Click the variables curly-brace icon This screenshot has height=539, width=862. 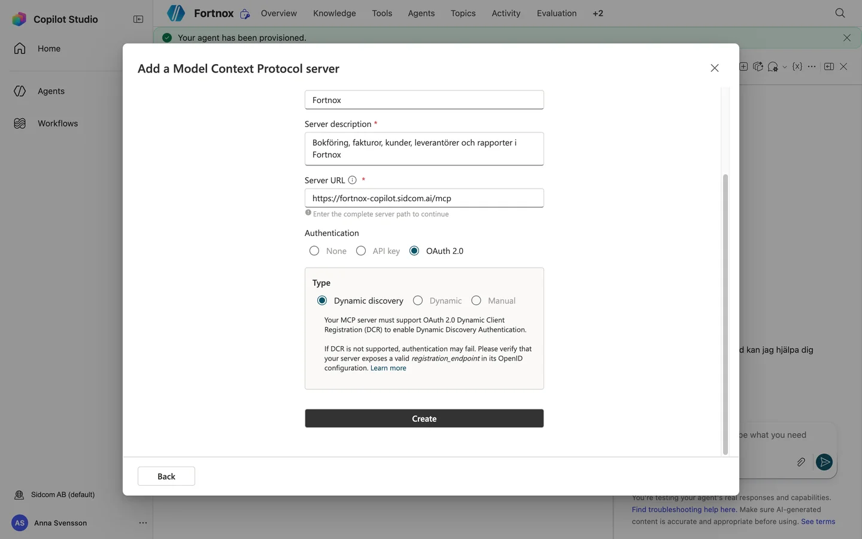point(797,66)
